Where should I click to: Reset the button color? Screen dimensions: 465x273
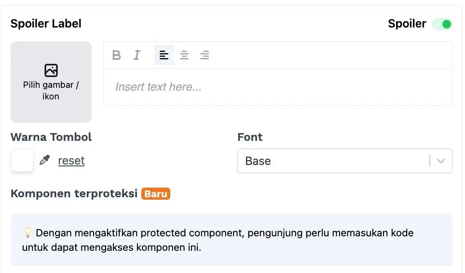(71, 161)
